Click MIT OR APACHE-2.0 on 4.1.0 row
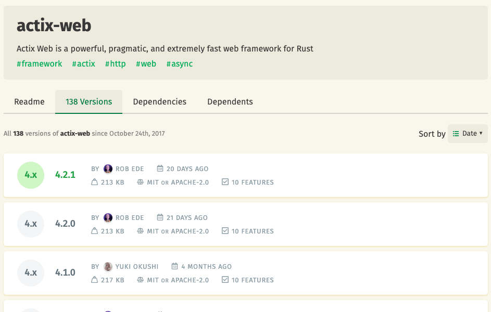The image size is (491, 312). point(178,280)
